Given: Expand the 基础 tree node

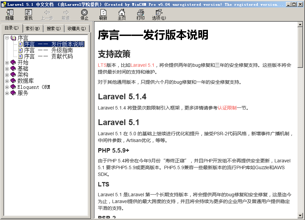Looking at the screenshot, I should 7,69.
